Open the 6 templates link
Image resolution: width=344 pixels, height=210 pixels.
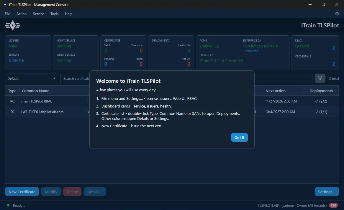pyautogui.click(x=251, y=51)
